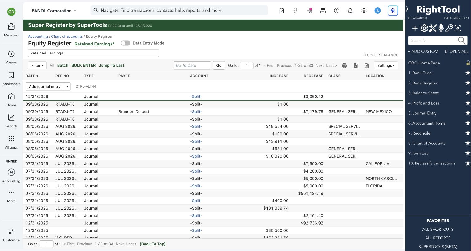The height and width of the screenshot is (251, 471).
Task: Sort by the DATE column header
Action: click(x=32, y=76)
